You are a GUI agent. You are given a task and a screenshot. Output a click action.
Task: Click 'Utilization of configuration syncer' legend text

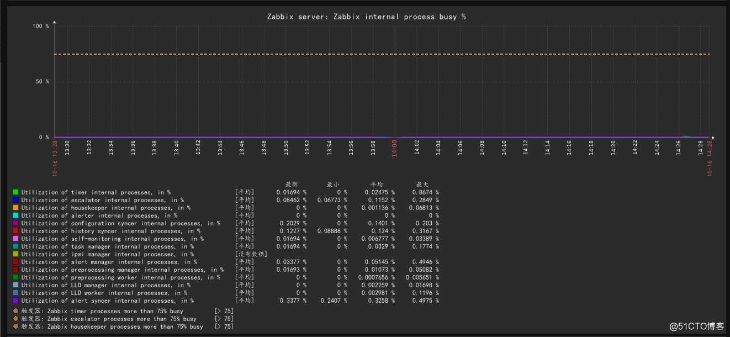(x=121, y=223)
